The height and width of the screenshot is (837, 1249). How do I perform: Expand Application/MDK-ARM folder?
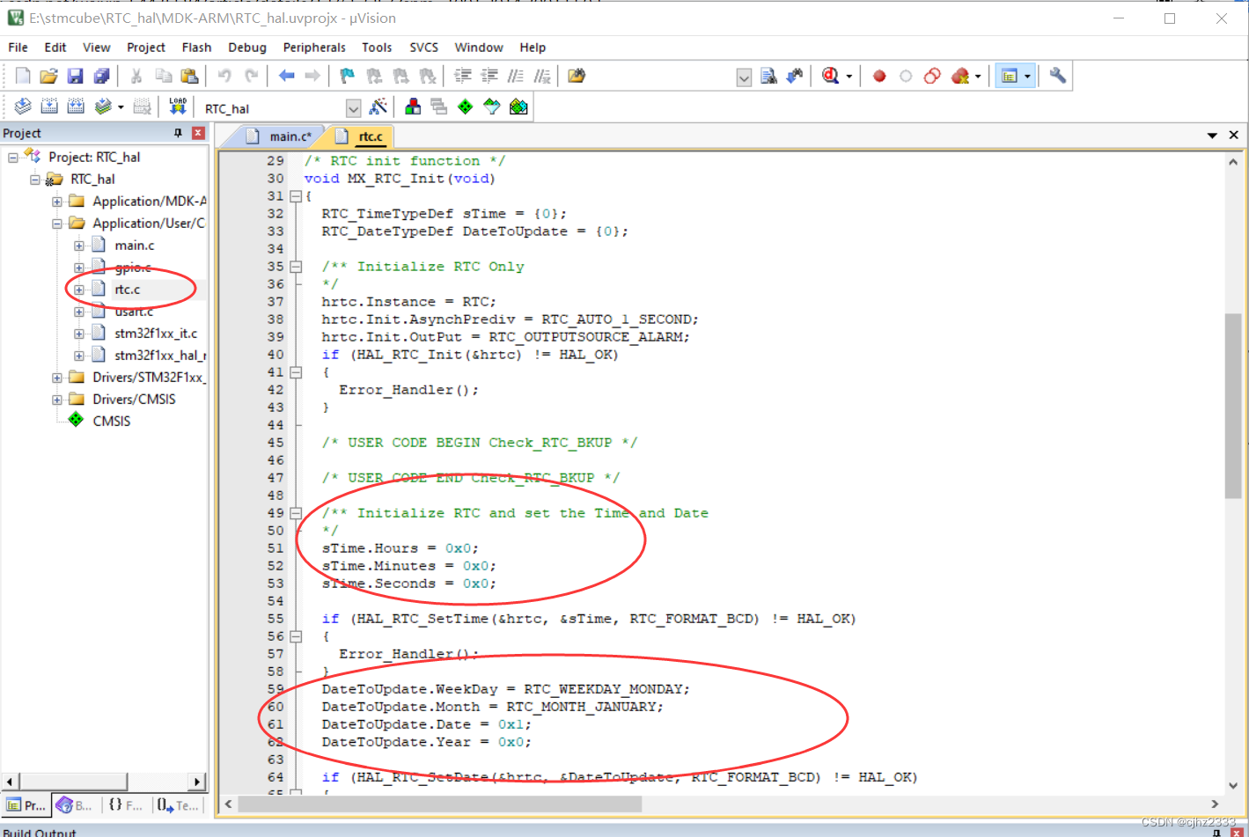tap(57, 202)
